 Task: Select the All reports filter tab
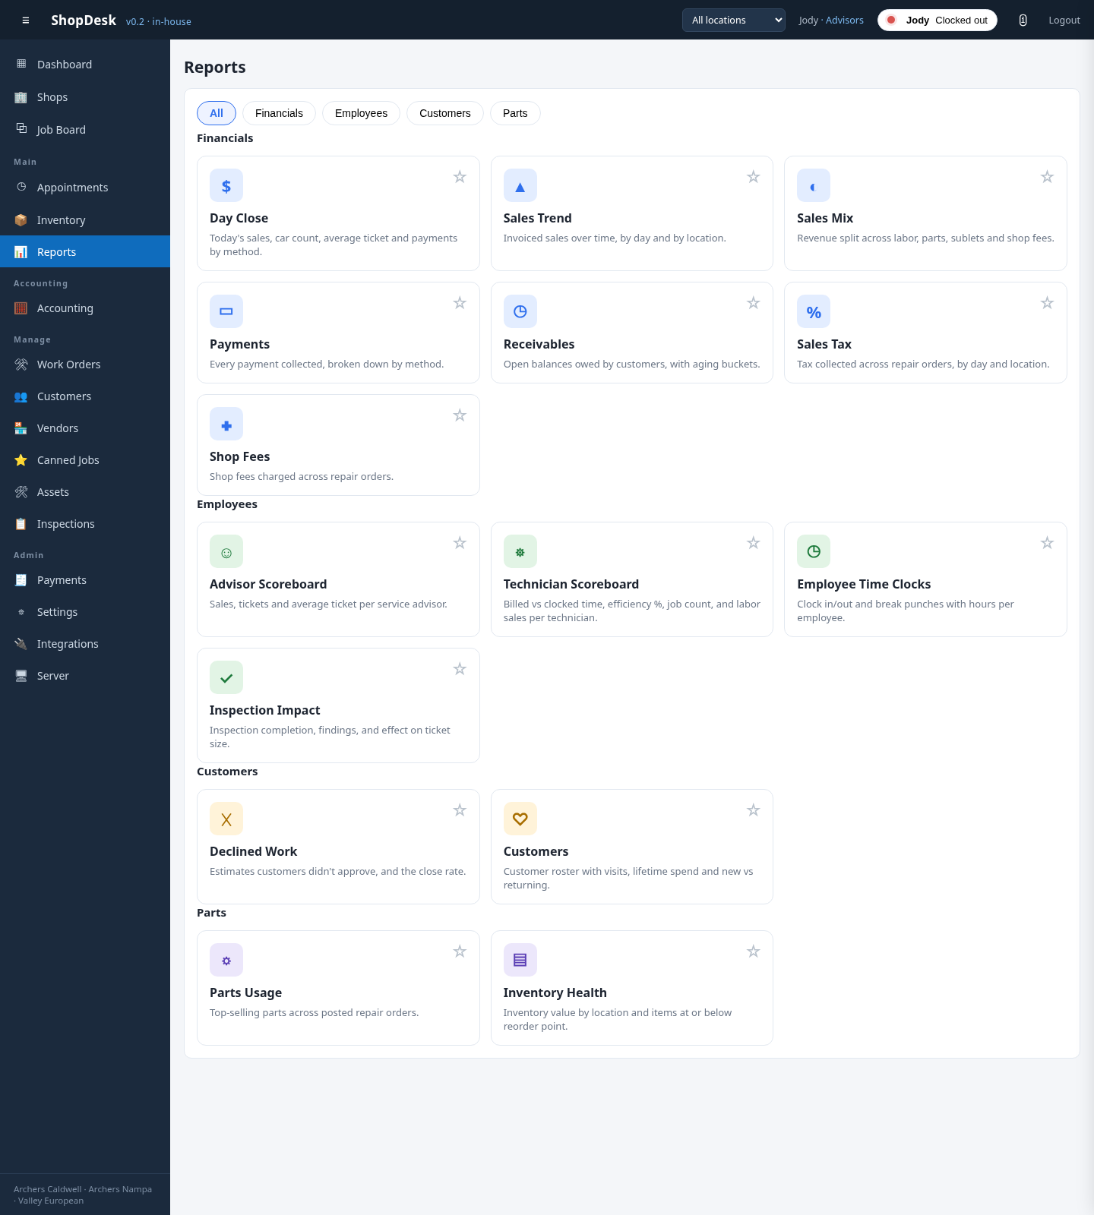(217, 113)
